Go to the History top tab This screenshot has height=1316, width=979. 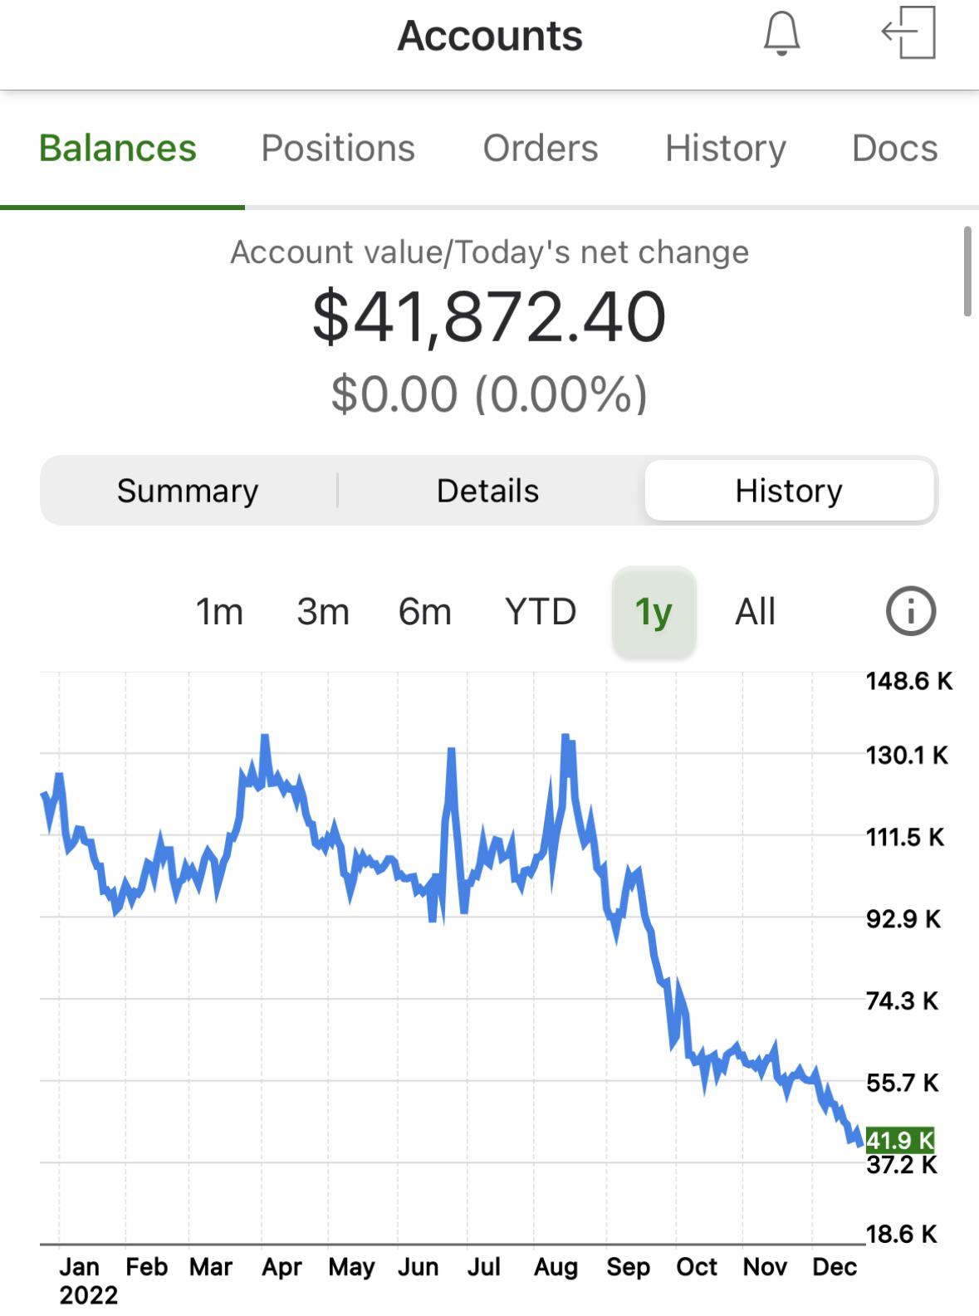point(725,149)
